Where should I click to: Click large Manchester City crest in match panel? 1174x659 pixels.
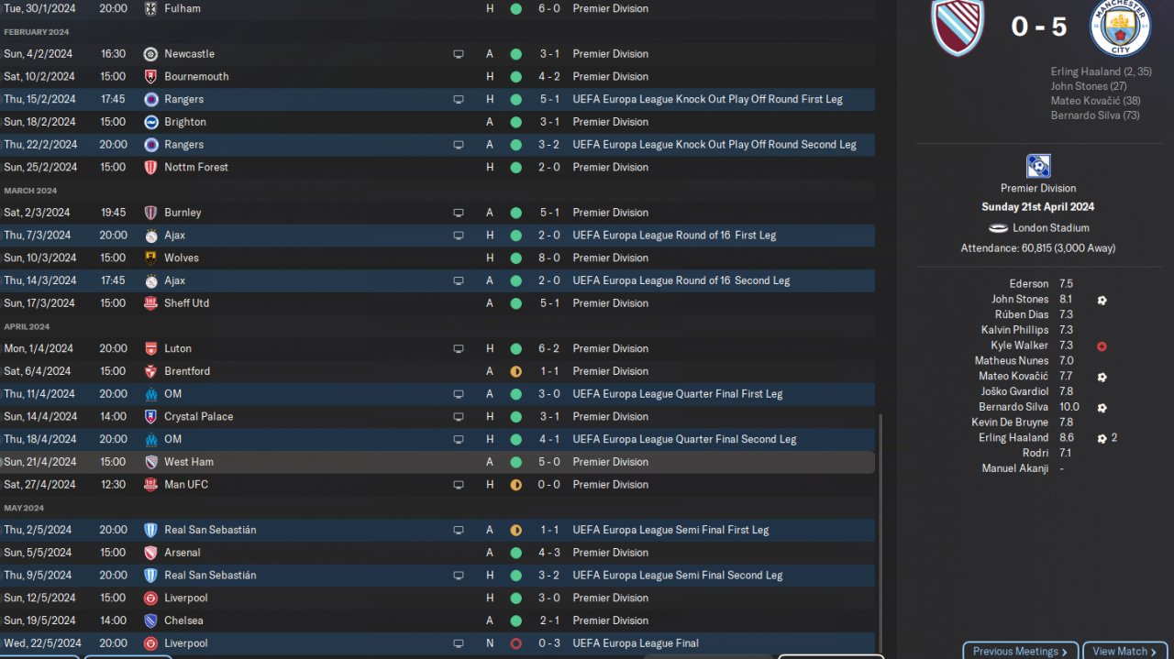click(1120, 27)
